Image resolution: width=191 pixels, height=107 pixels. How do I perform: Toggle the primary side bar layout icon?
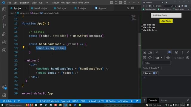pos(111,3)
